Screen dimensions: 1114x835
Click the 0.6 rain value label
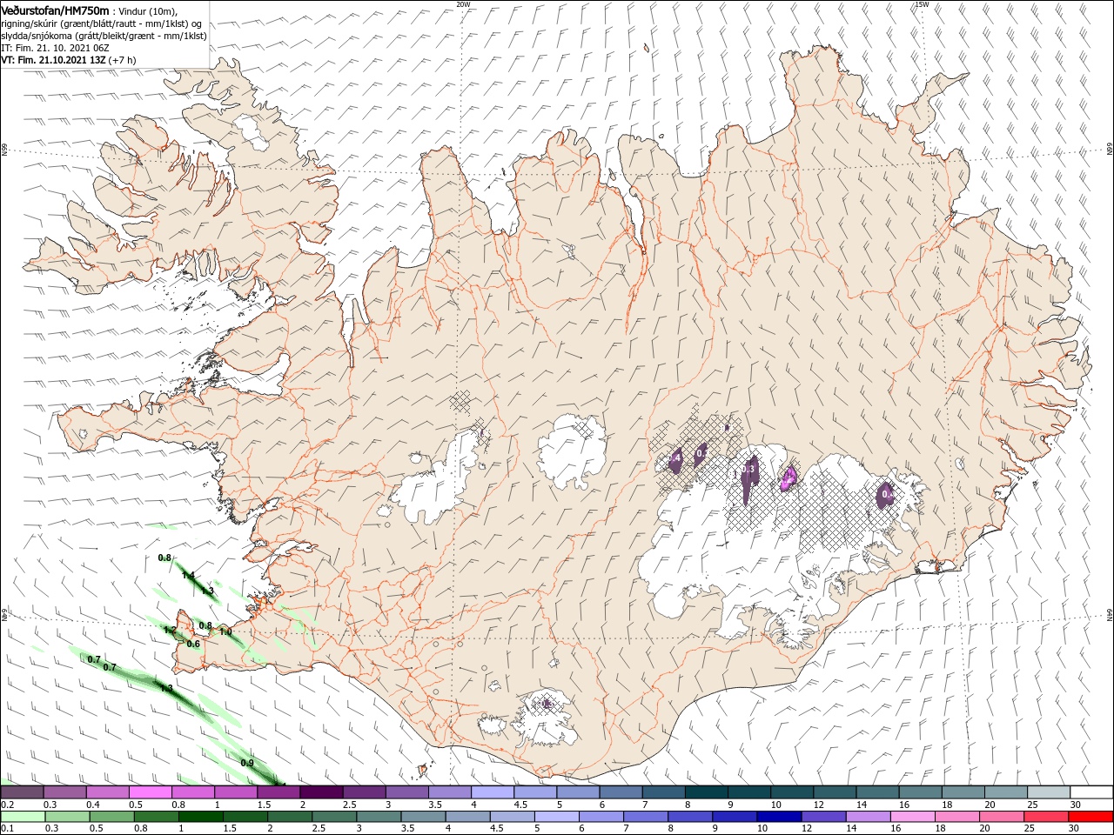coord(193,644)
